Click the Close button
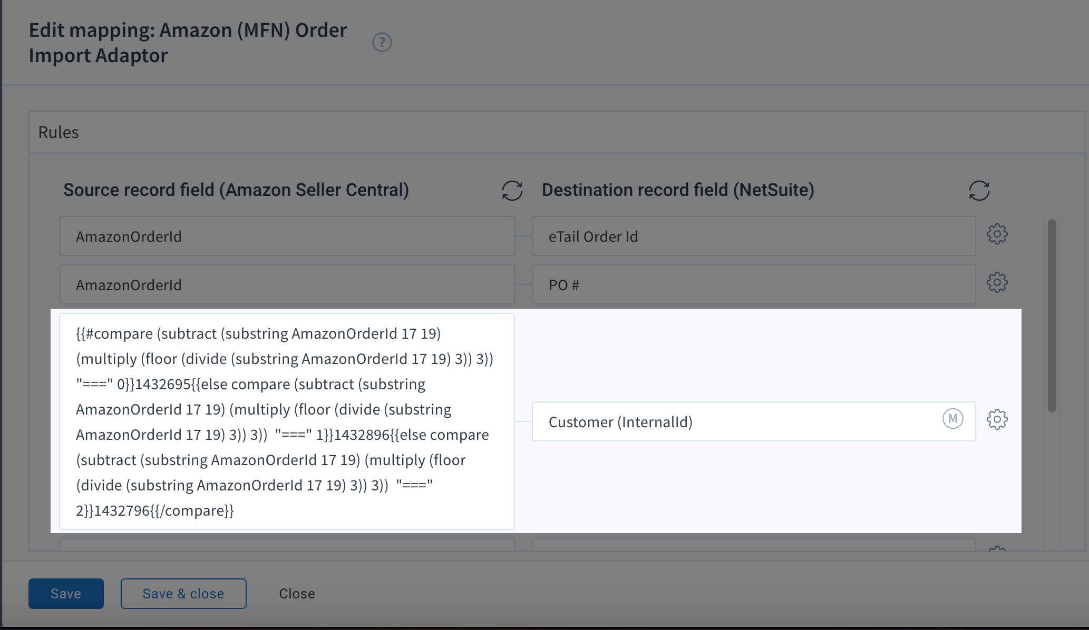The width and height of the screenshot is (1089, 630). point(297,594)
